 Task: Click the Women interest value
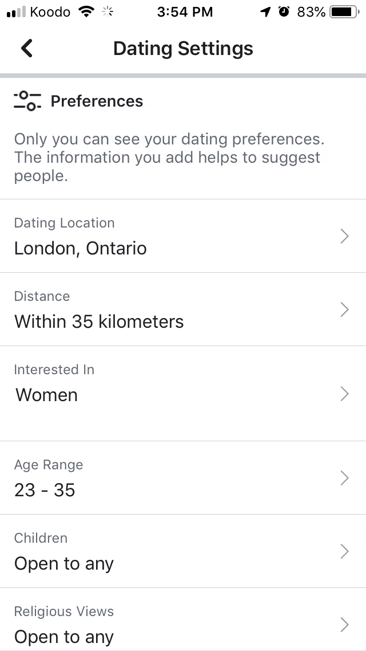click(46, 395)
